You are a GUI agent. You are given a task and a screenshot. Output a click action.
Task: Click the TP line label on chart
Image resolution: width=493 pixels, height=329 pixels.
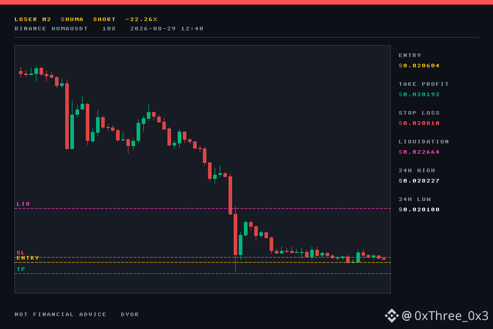point(21,269)
